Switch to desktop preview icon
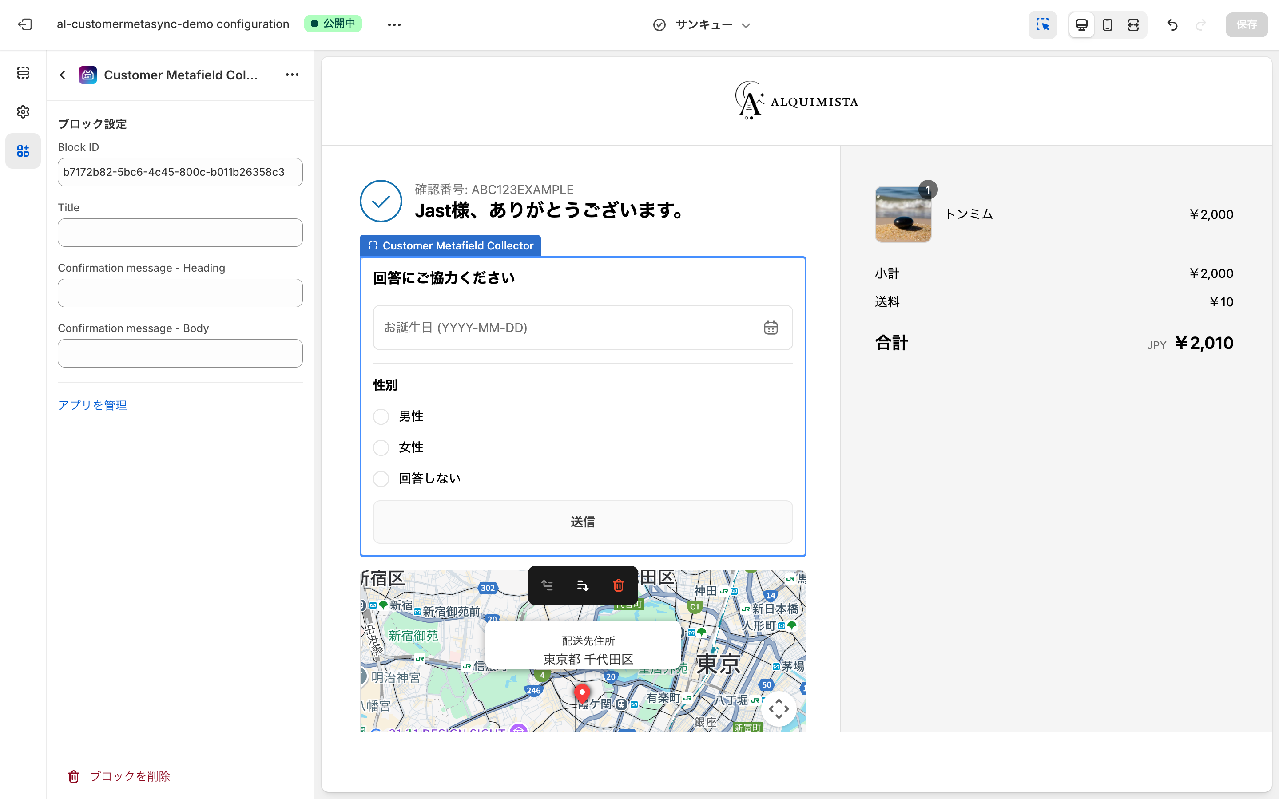Viewport: 1279px width, 799px height. click(1081, 24)
